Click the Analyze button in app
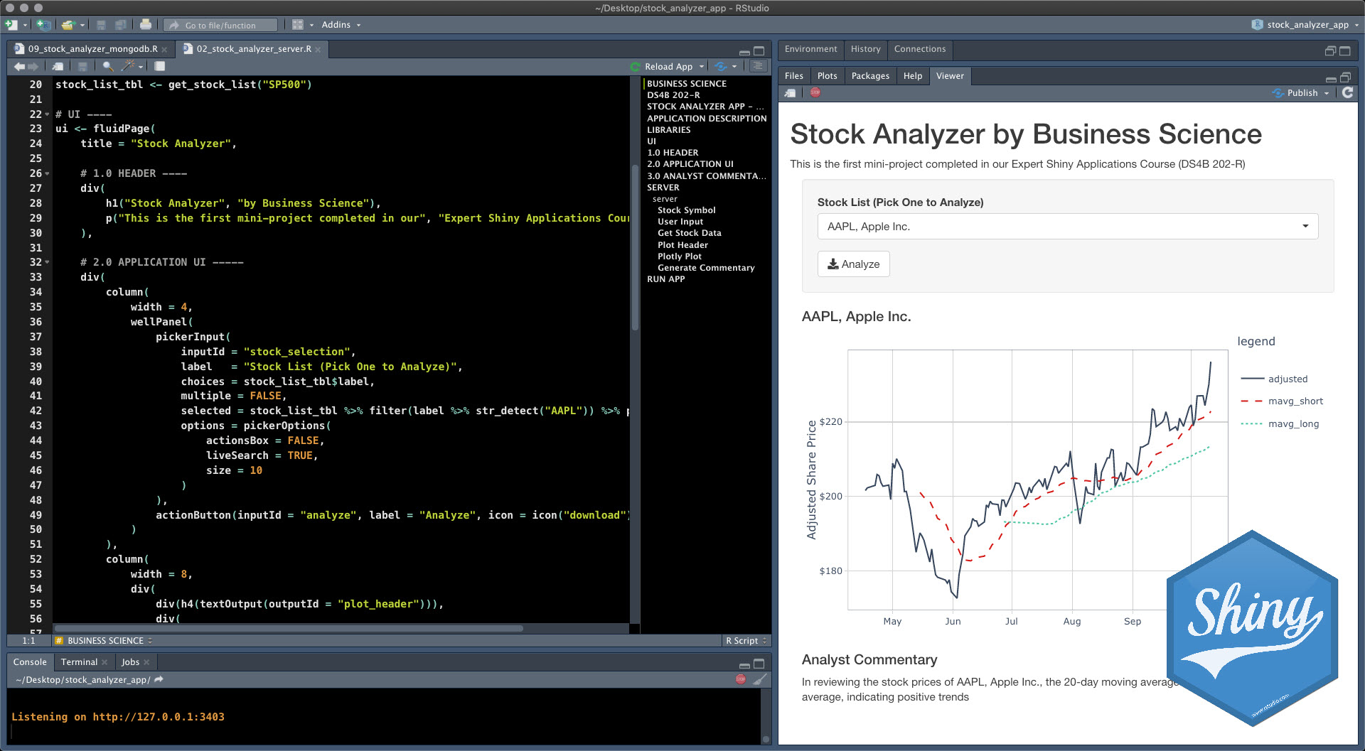The width and height of the screenshot is (1365, 751). [853, 264]
